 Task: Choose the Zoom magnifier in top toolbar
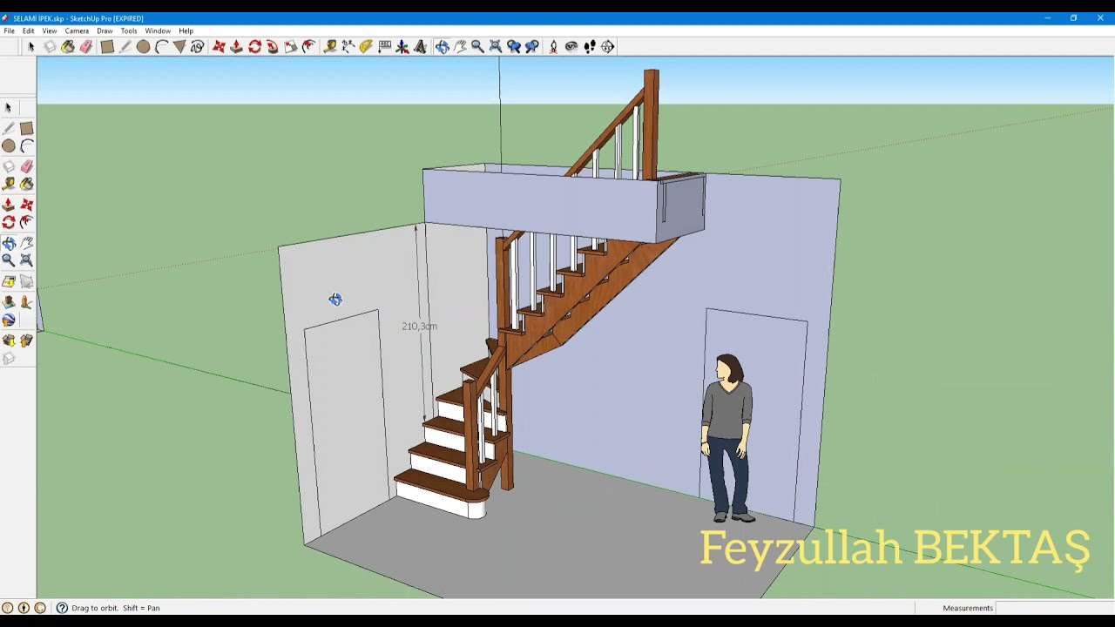[x=477, y=46]
